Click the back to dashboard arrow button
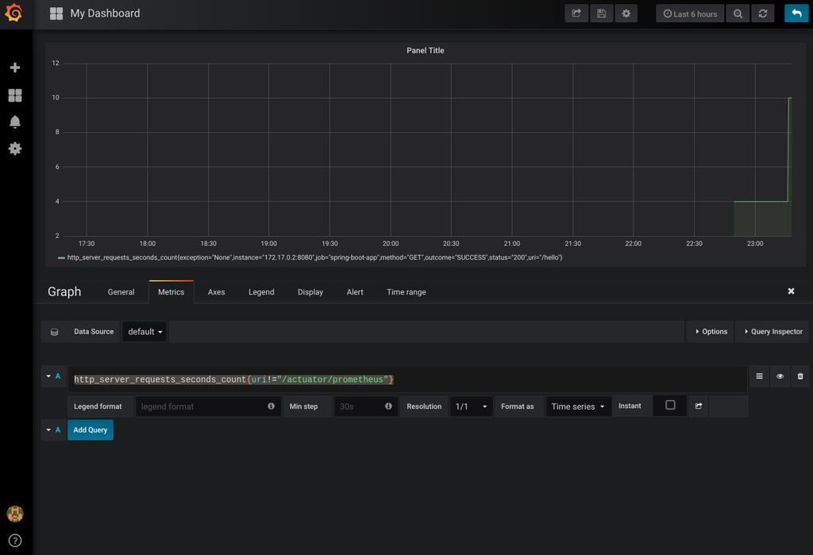The height and width of the screenshot is (555, 813). click(x=796, y=13)
